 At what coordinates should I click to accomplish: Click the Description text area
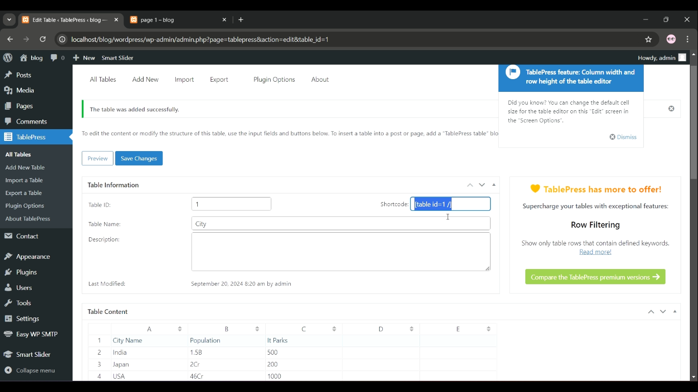point(341,252)
